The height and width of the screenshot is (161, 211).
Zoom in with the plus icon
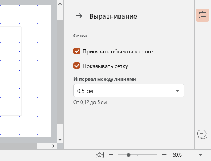pyautogui.click(x=164, y=155)
